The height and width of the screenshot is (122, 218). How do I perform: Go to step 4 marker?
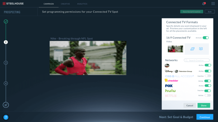pyautogui.click(x=6, y=83)
